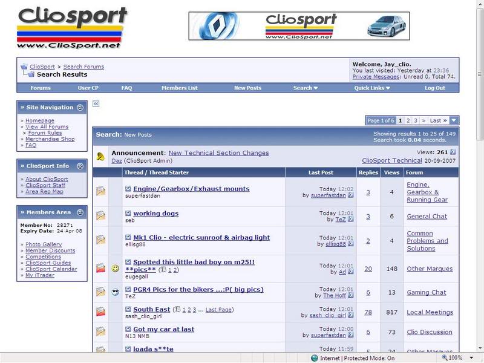Open User CP in the navbar
This screenshot has height=363, width=484.
(88, 88)
